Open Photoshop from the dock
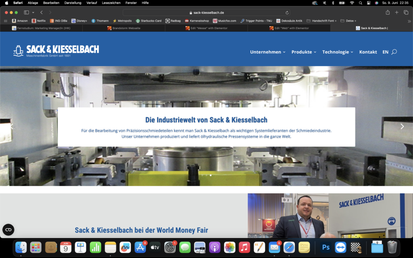Viewport: 413px width, 258px height. (x=326, y=248)
